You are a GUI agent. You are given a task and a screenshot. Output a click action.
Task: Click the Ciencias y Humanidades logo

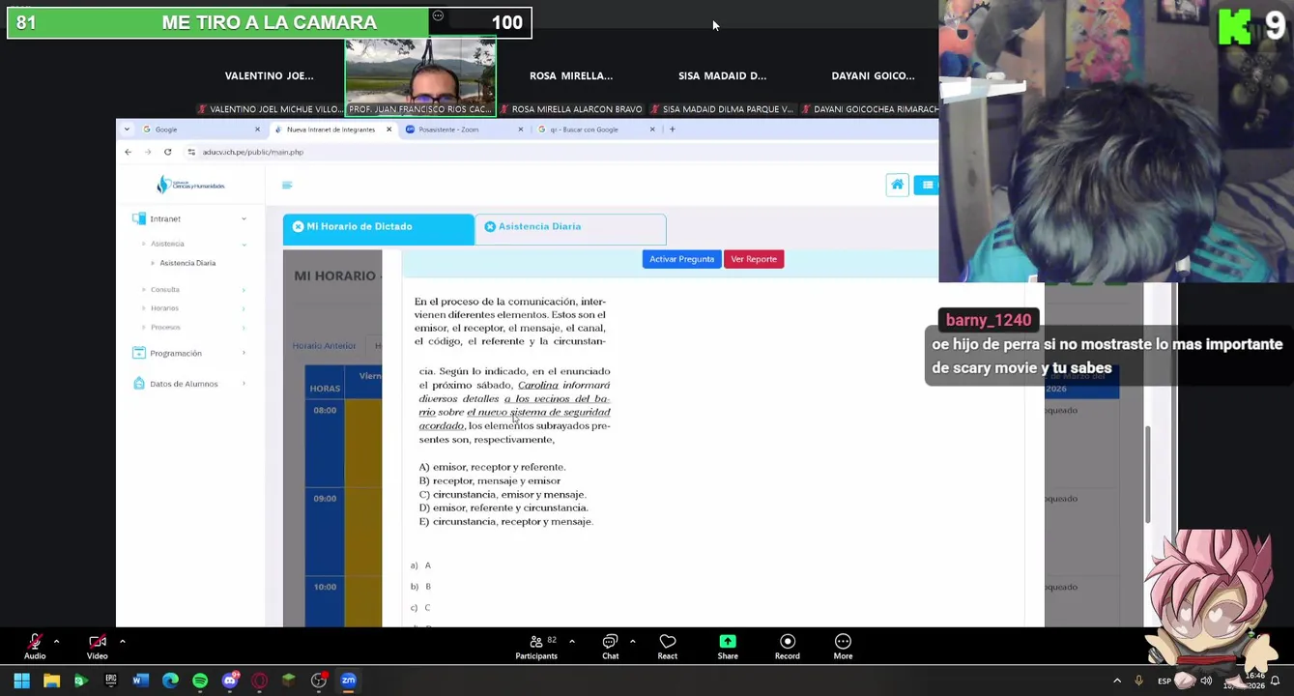pyautogui.click(x=190, y=185)
